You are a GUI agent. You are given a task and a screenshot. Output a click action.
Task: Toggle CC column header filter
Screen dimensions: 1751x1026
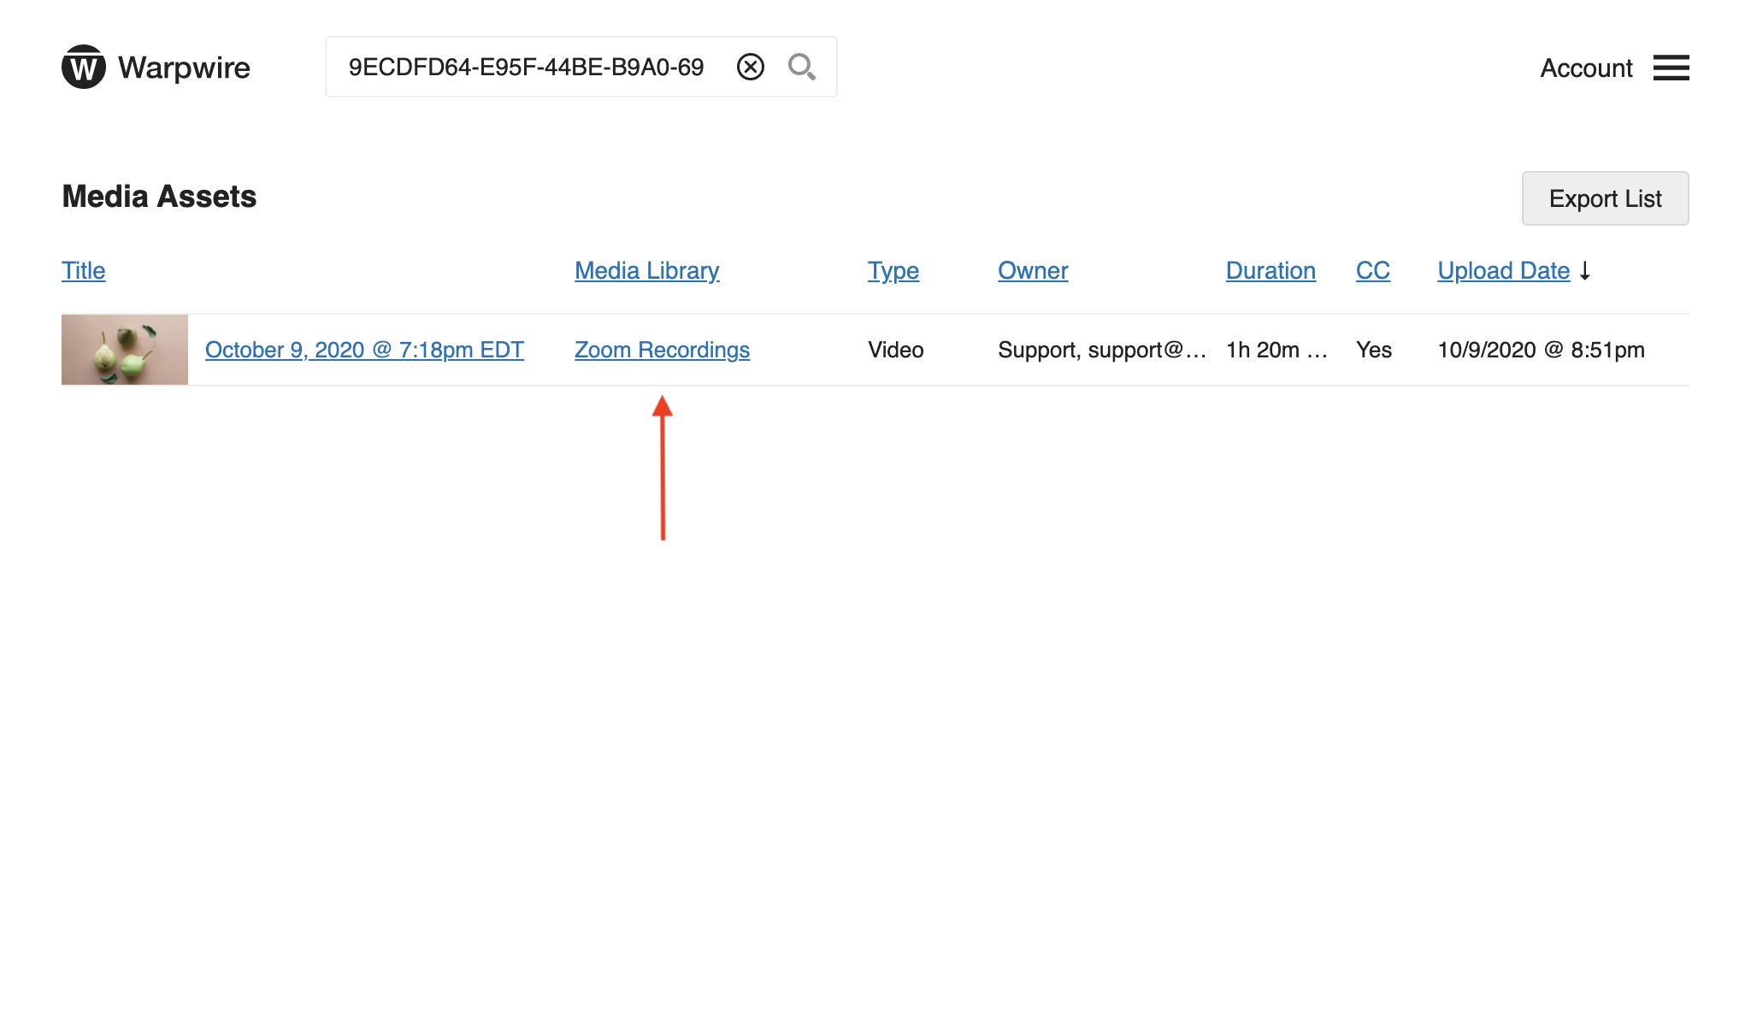(1372, 270)
